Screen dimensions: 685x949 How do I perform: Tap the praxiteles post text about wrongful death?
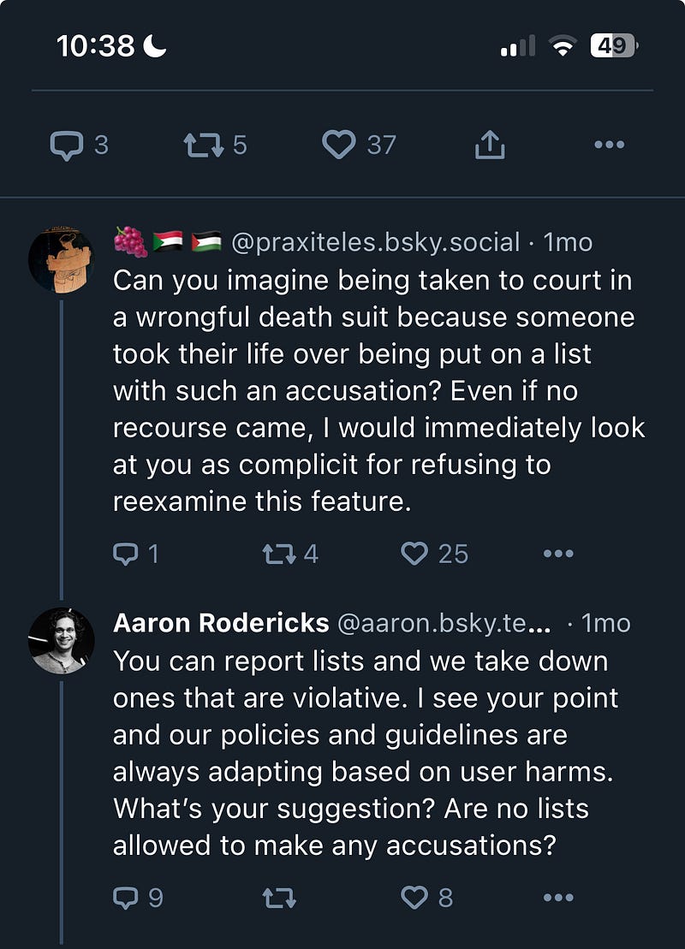tap(377, 391)
